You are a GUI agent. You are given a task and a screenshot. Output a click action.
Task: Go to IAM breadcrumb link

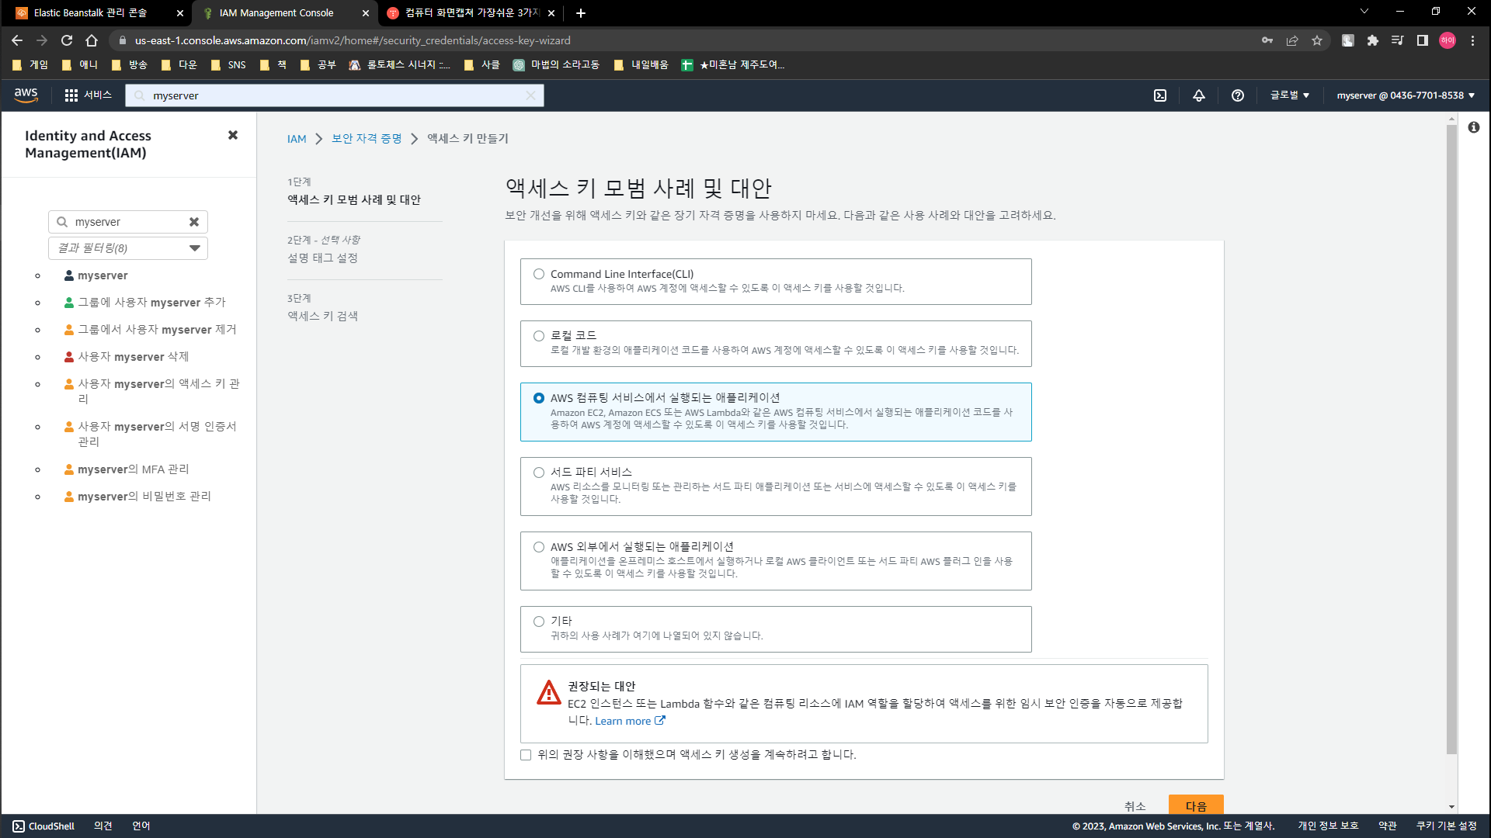tap(297, 139)
